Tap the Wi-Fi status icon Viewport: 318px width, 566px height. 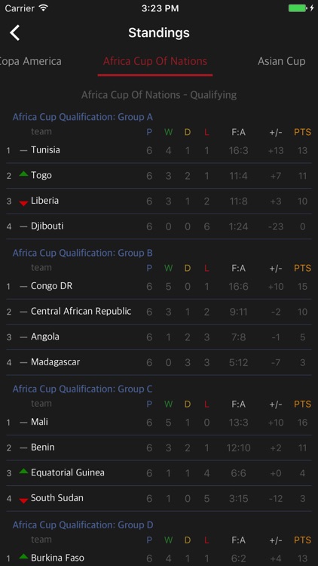[43, 8]
